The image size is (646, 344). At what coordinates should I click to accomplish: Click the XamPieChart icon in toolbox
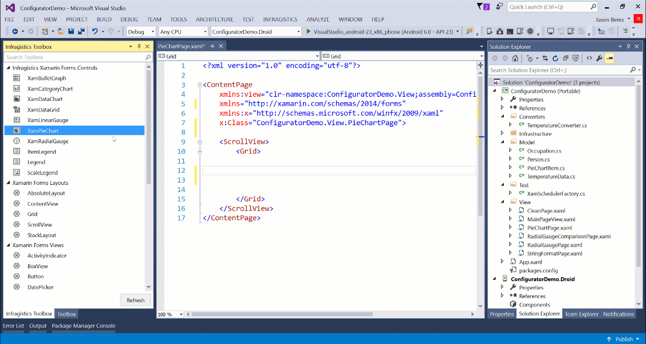(17, 130)
